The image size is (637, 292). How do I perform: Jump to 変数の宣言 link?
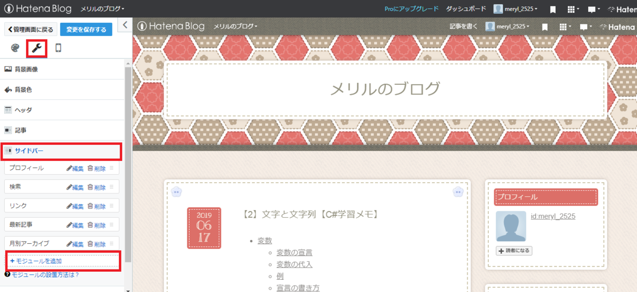(294, 252)
